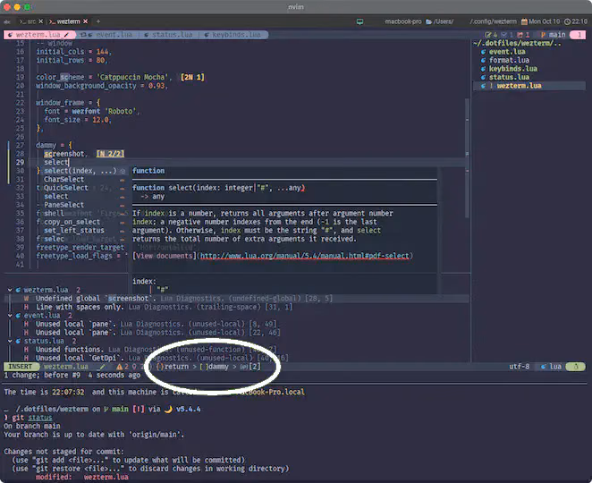Click the green badge after lua in statusline

point(576,367)
